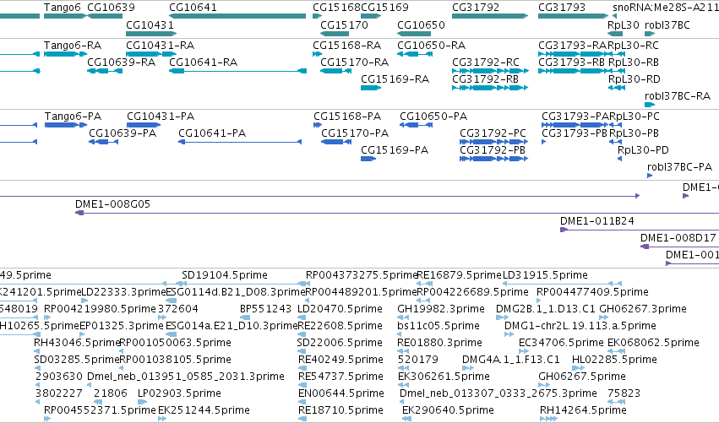Open the LP02903.5prime EST label
The height and width of the screenshot is (423, 719).
point(179,394)
